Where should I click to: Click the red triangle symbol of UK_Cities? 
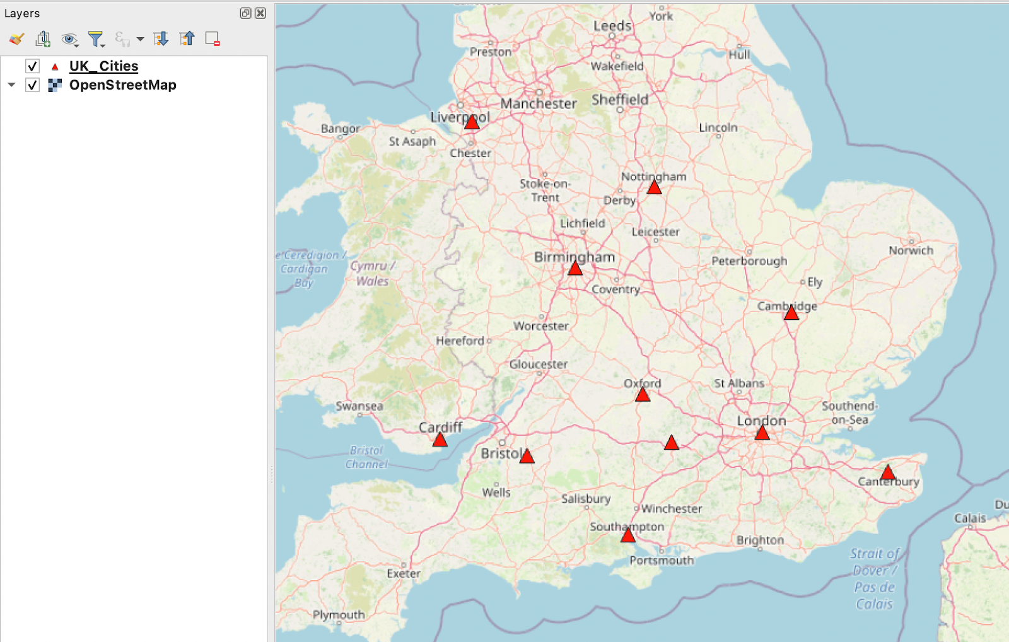tap(55, 66)
